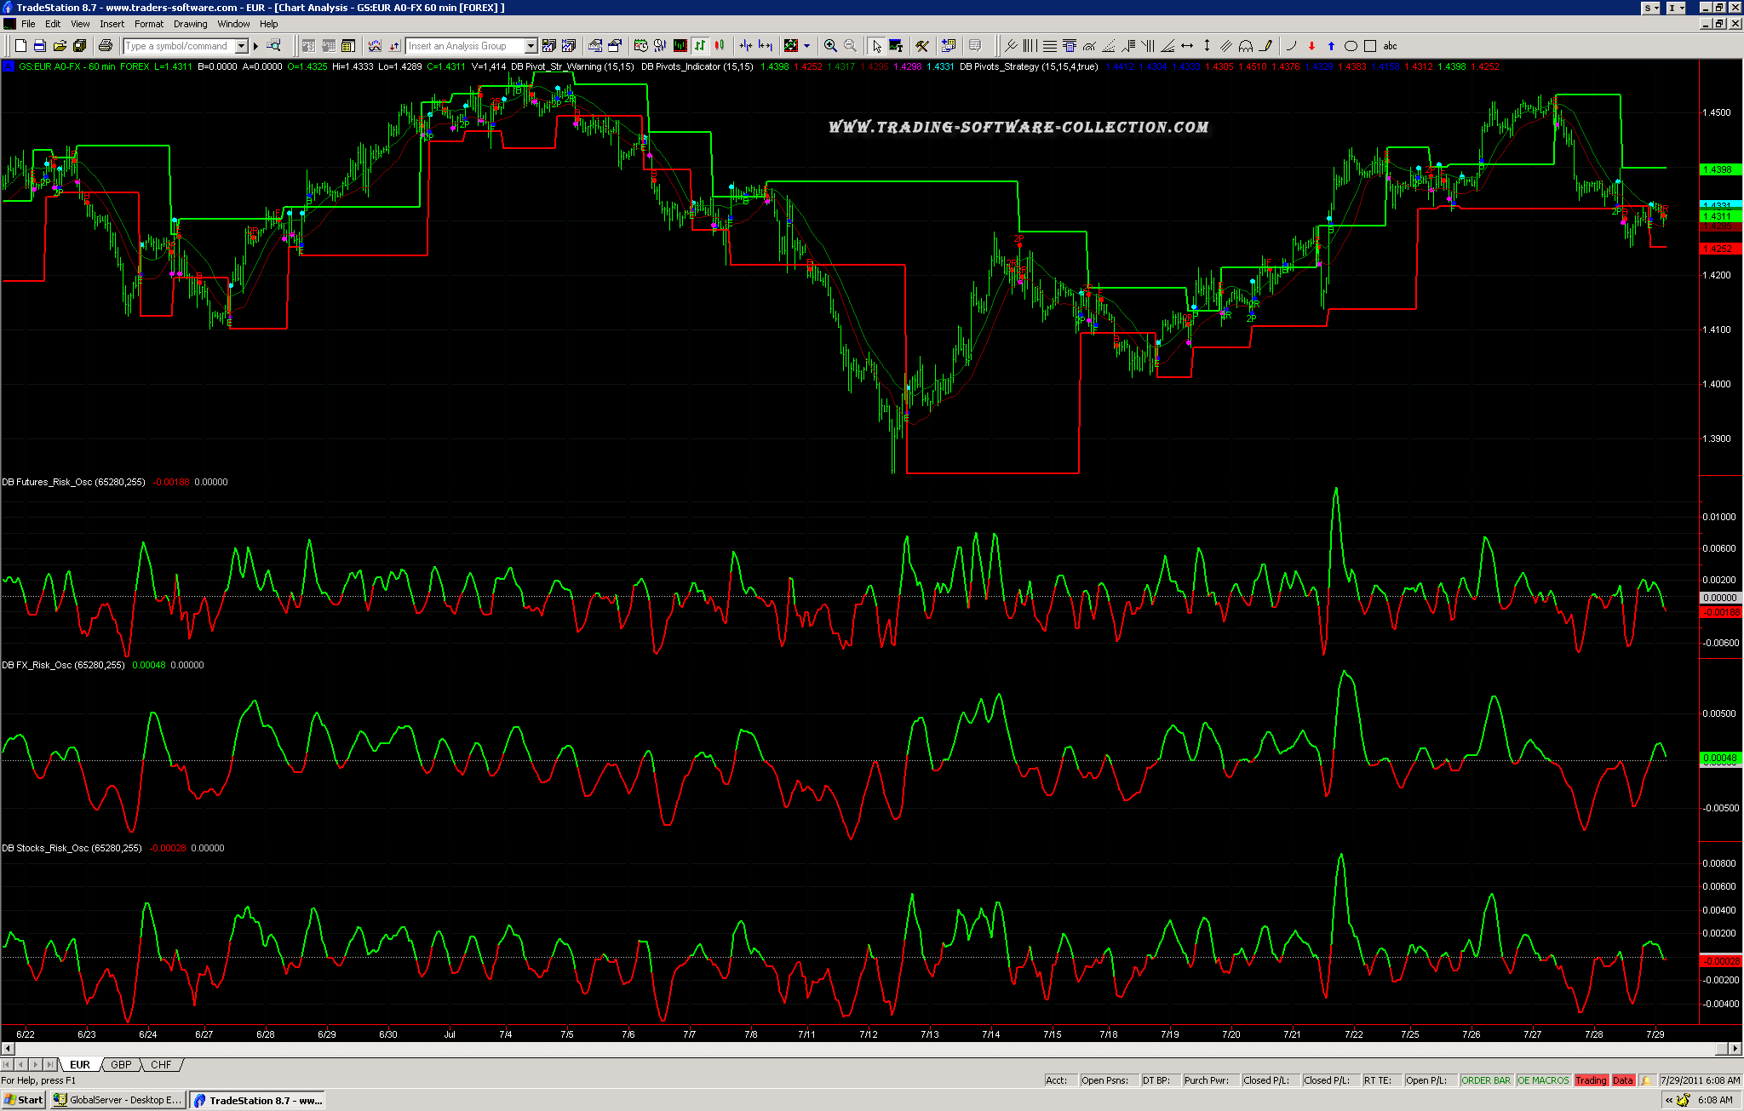Choose the rectangle drawing tool
Viewport: 1744px width, 1111px height.
(1370, 46)
